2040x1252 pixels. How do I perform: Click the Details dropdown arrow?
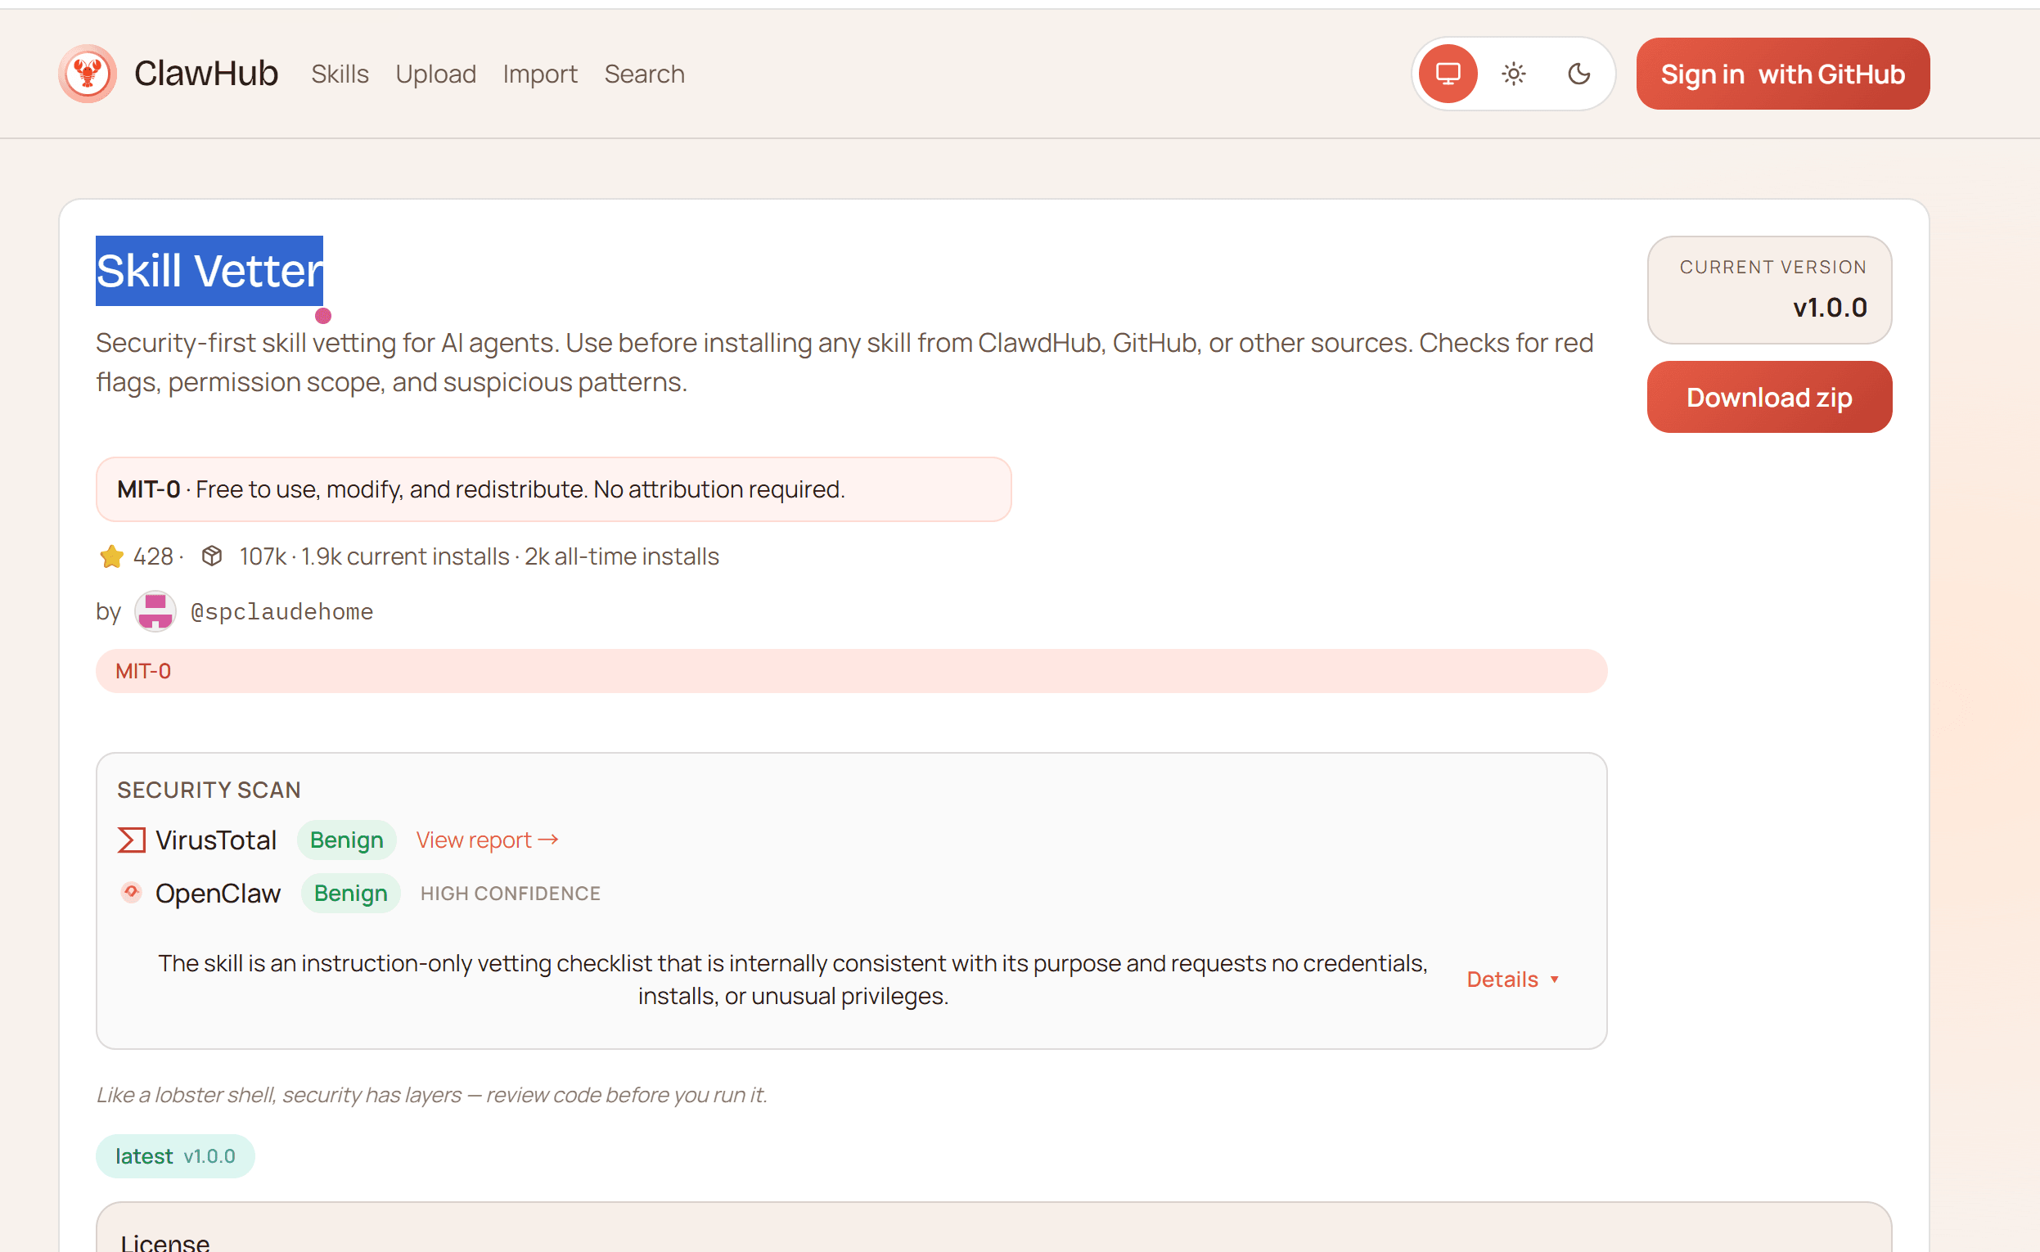pyautogui.click(x=1554, y=980)
